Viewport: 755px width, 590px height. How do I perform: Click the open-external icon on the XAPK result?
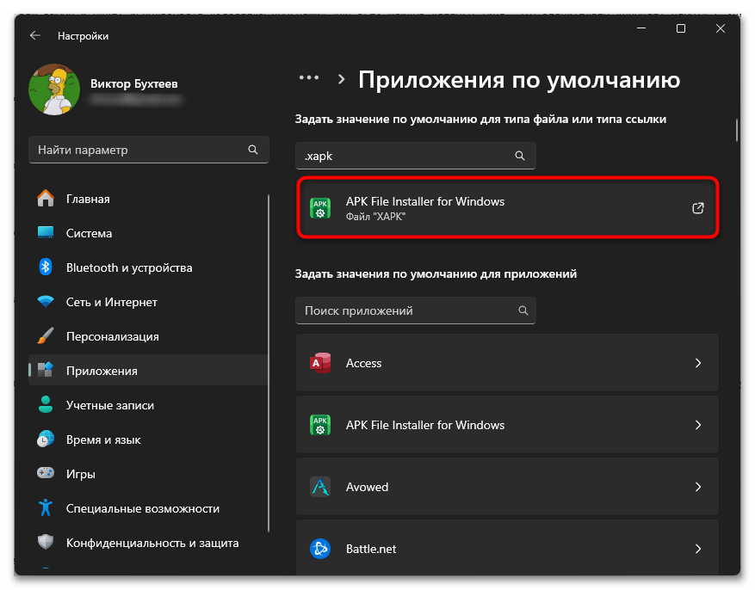(x=697, y=208)
